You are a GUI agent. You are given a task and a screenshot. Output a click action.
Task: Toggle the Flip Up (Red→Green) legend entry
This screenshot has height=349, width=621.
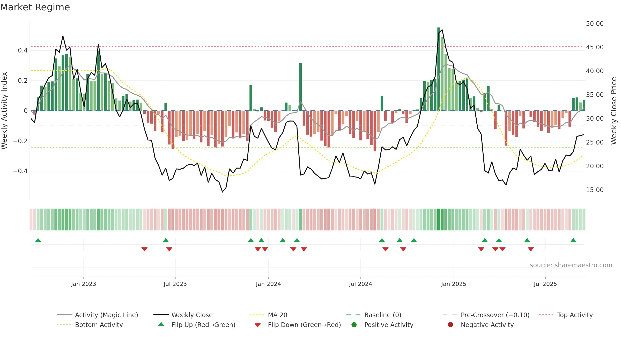tap(197, 325)
